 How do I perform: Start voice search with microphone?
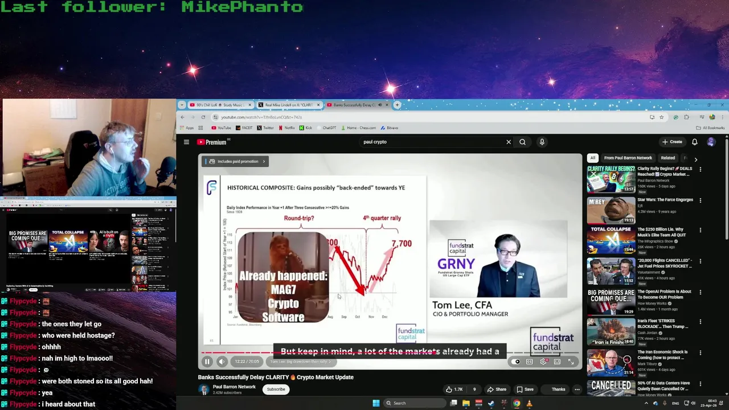[x=542, y=142]
